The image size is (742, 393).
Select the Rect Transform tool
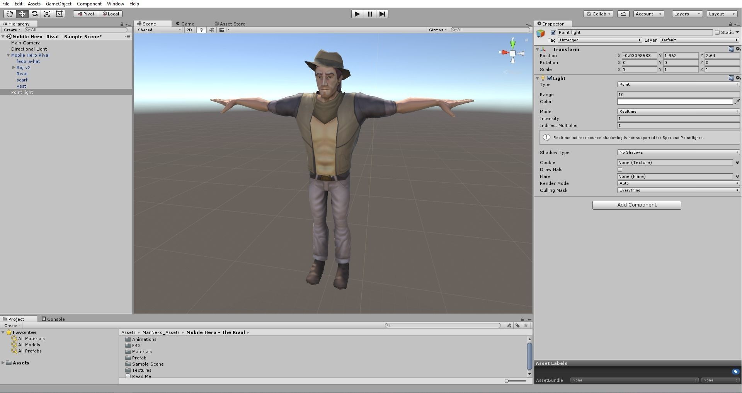coord(60,14)
